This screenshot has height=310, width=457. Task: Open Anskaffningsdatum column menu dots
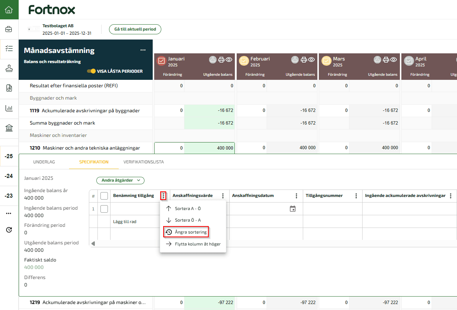296,195
